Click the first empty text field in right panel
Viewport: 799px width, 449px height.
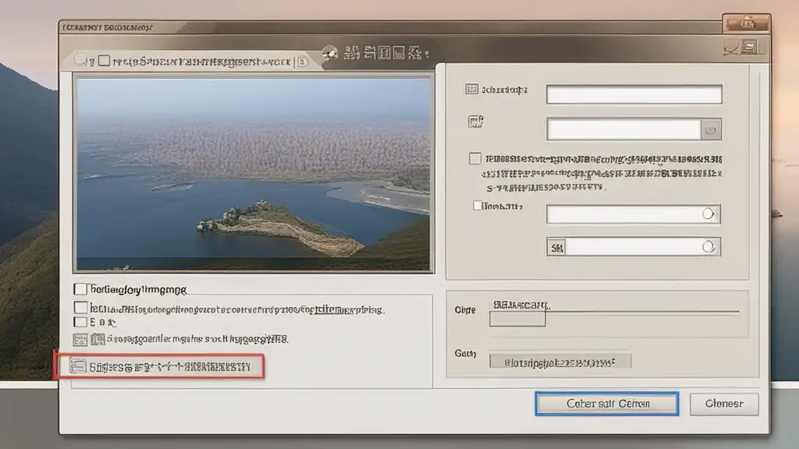coord(634,94)
